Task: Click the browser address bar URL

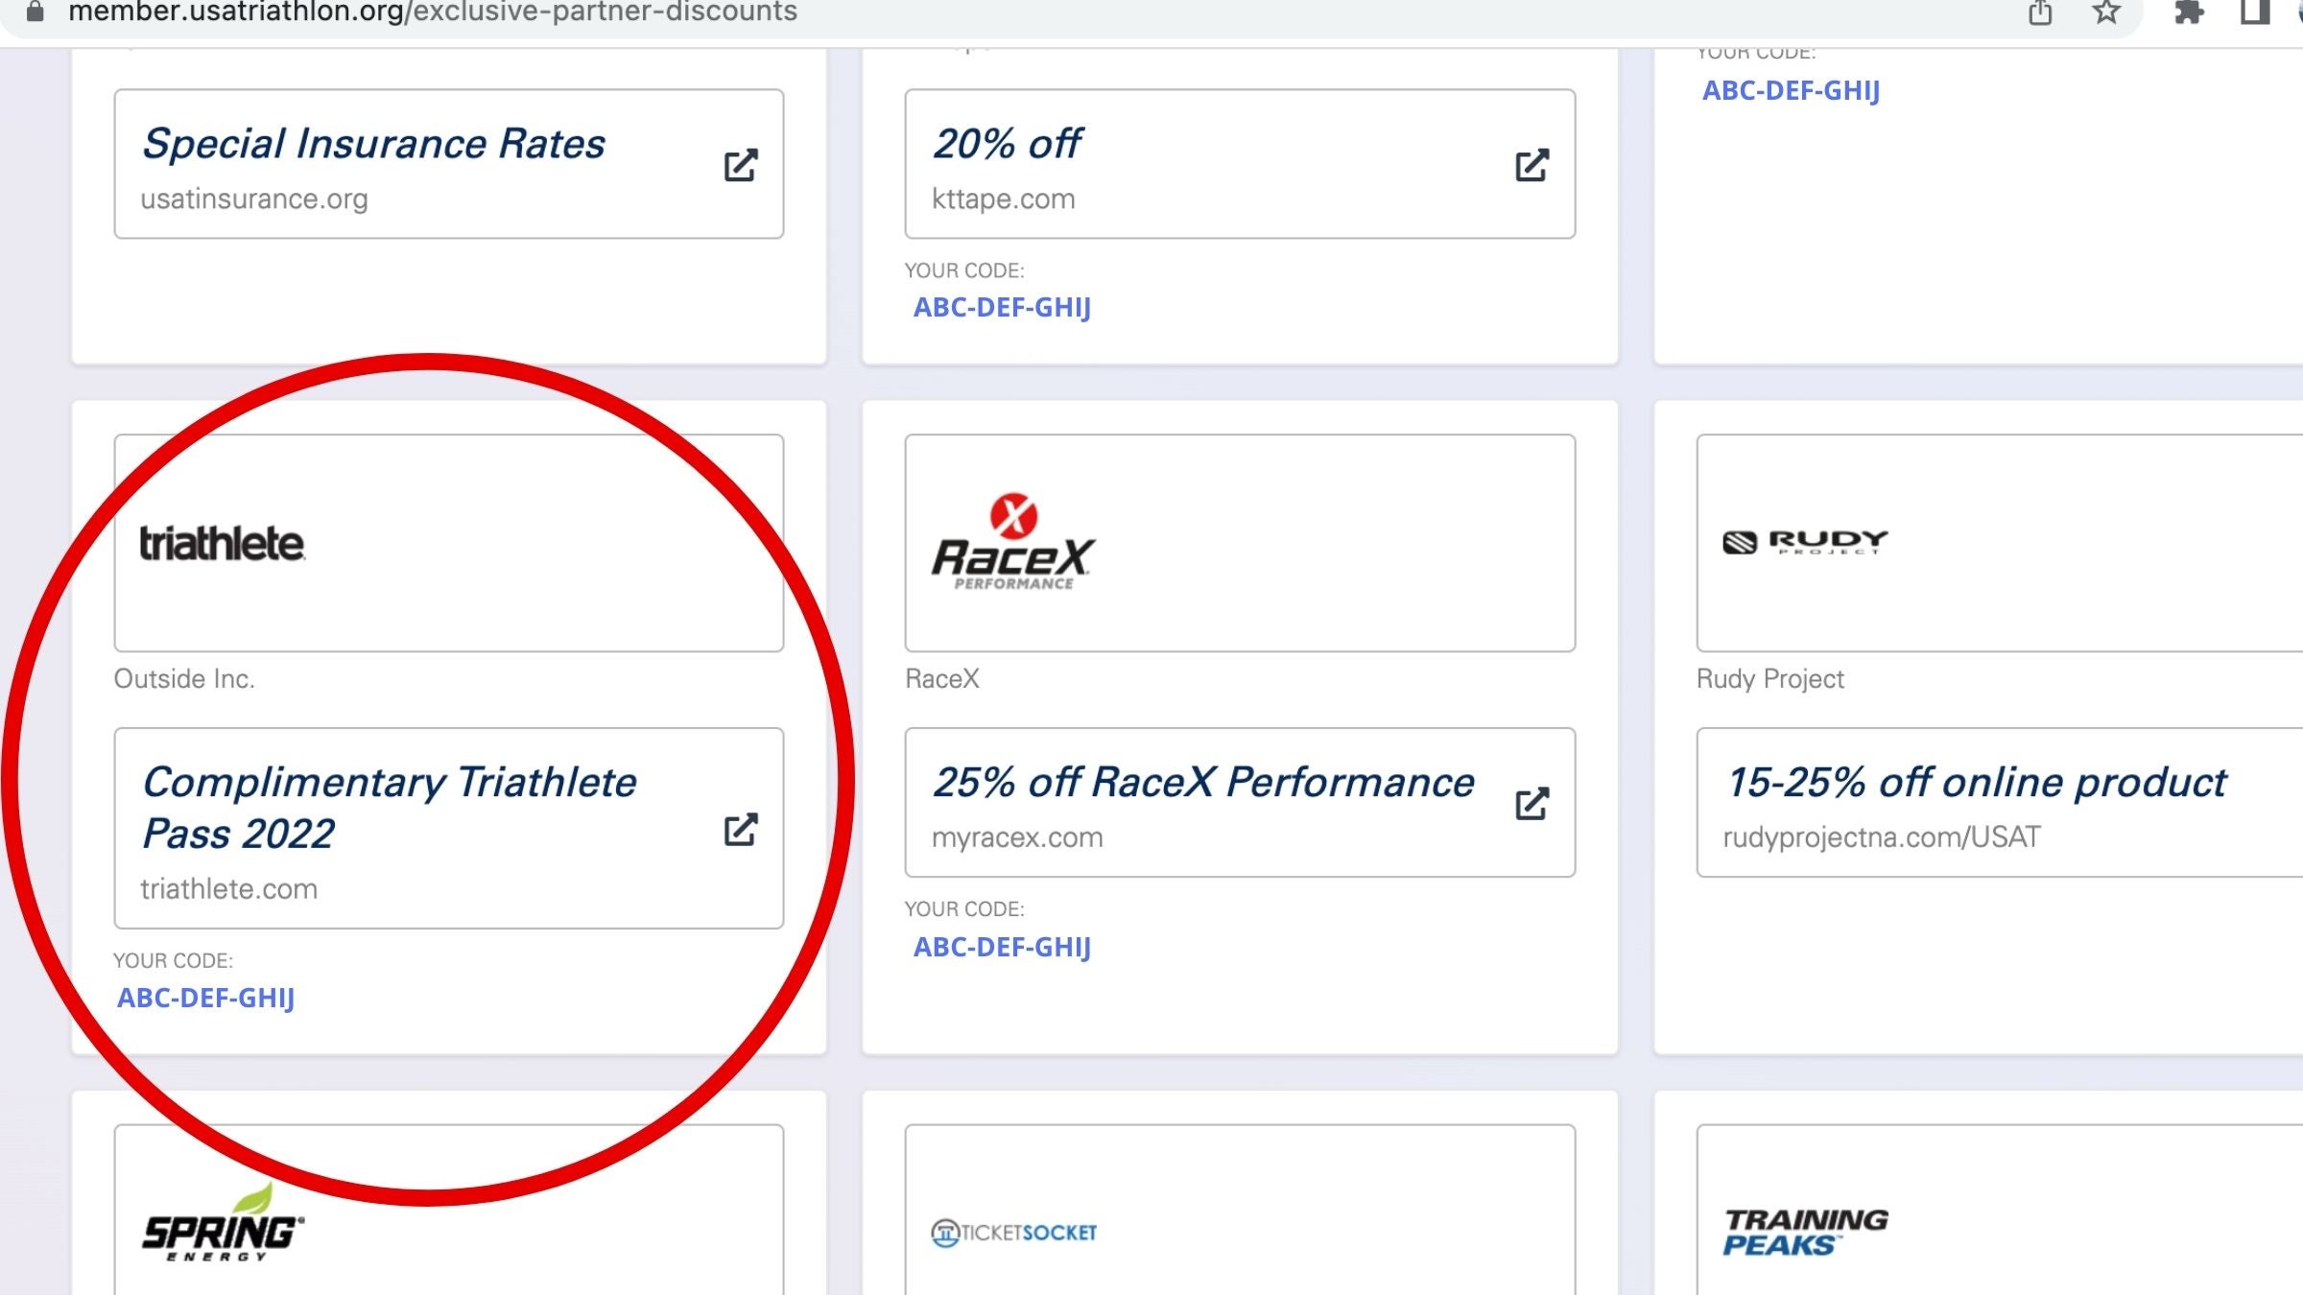Action: 432,12
